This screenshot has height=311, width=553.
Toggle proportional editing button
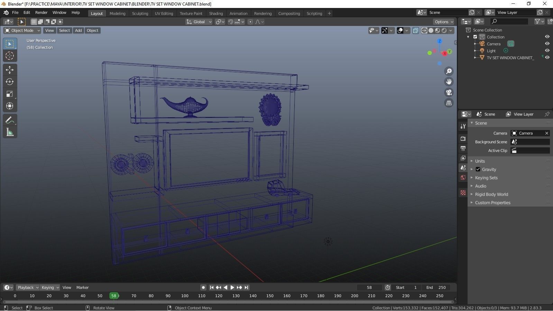pyautogui.click(x=251, y=22)
